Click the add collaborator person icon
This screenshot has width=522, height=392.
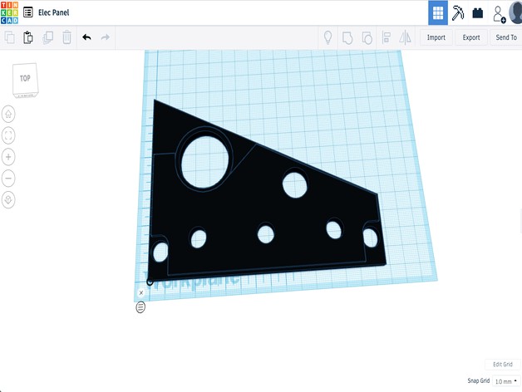pos(499,13)
